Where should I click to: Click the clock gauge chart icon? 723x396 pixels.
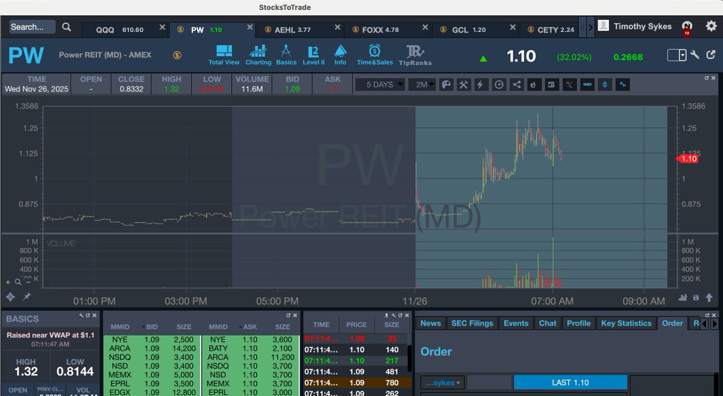click(499, 85)
